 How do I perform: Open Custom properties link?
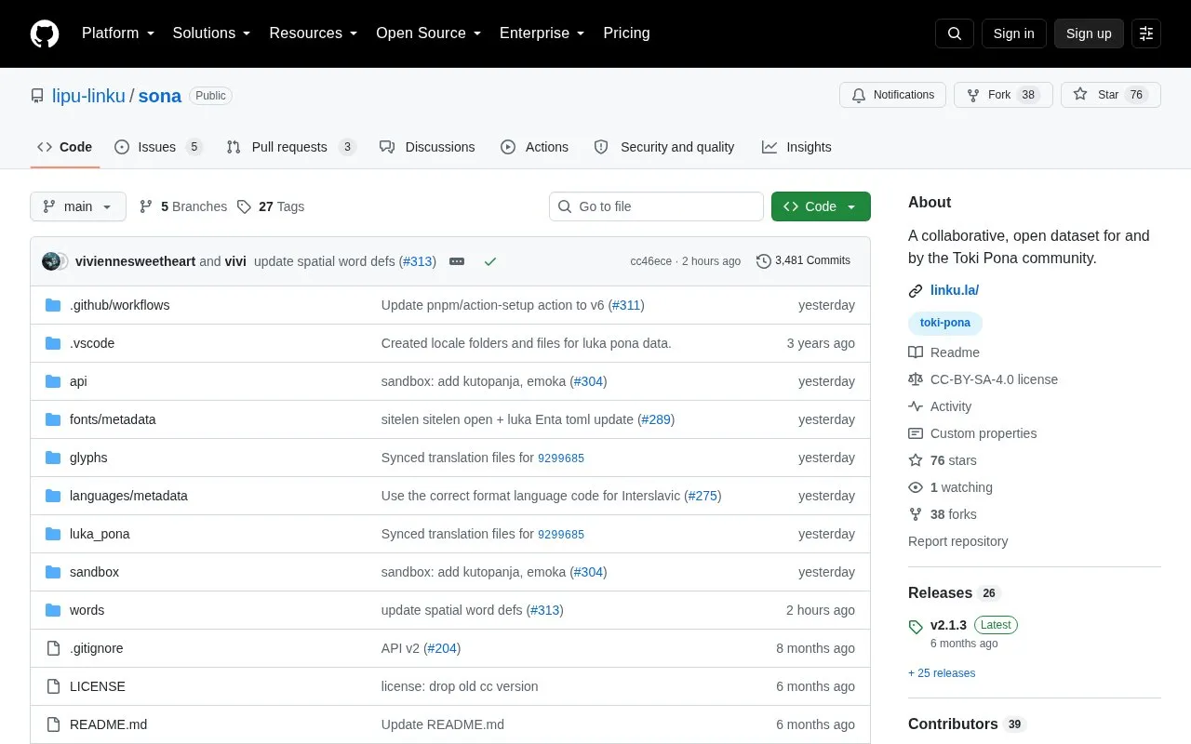tap(972, 433)
